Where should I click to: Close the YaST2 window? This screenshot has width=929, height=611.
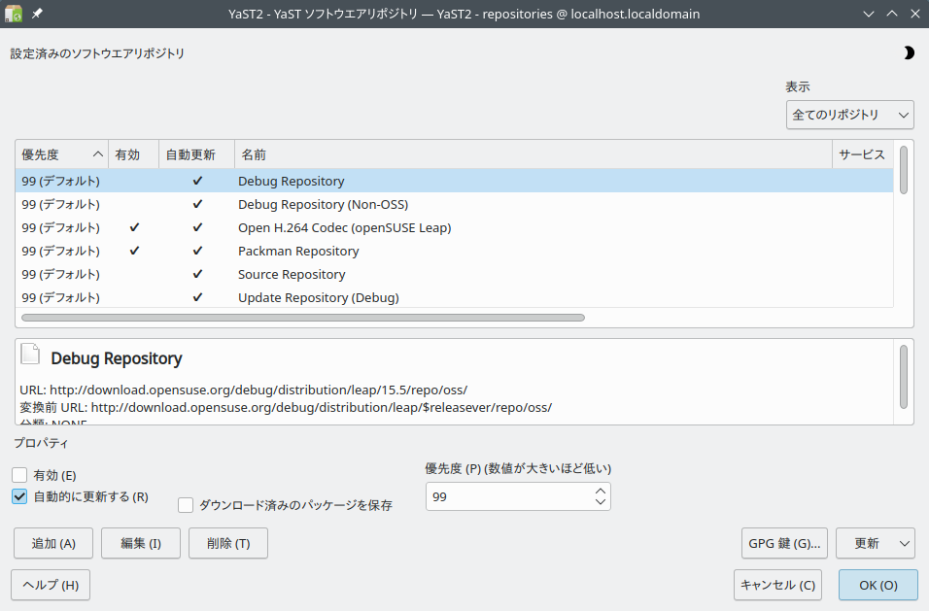pos(914,14)
